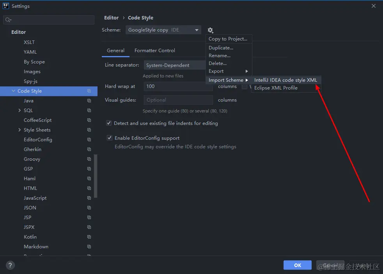Image resolution: width=383 pixels, height=274 pixels.
Task: Click project-level icon next to Gherkin
Action: (x=89, y=149)
